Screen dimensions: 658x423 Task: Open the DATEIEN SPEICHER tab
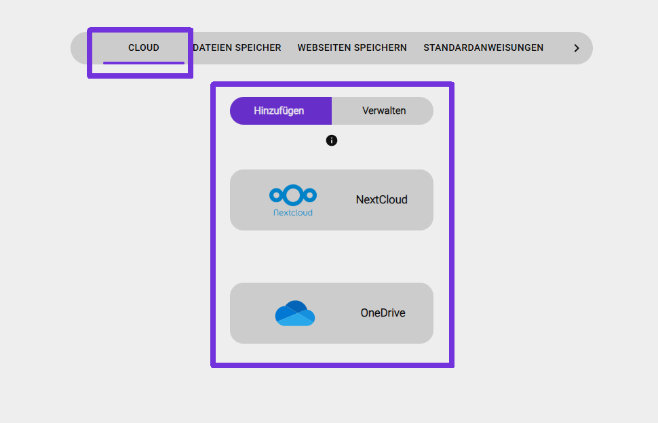point(237,48)
